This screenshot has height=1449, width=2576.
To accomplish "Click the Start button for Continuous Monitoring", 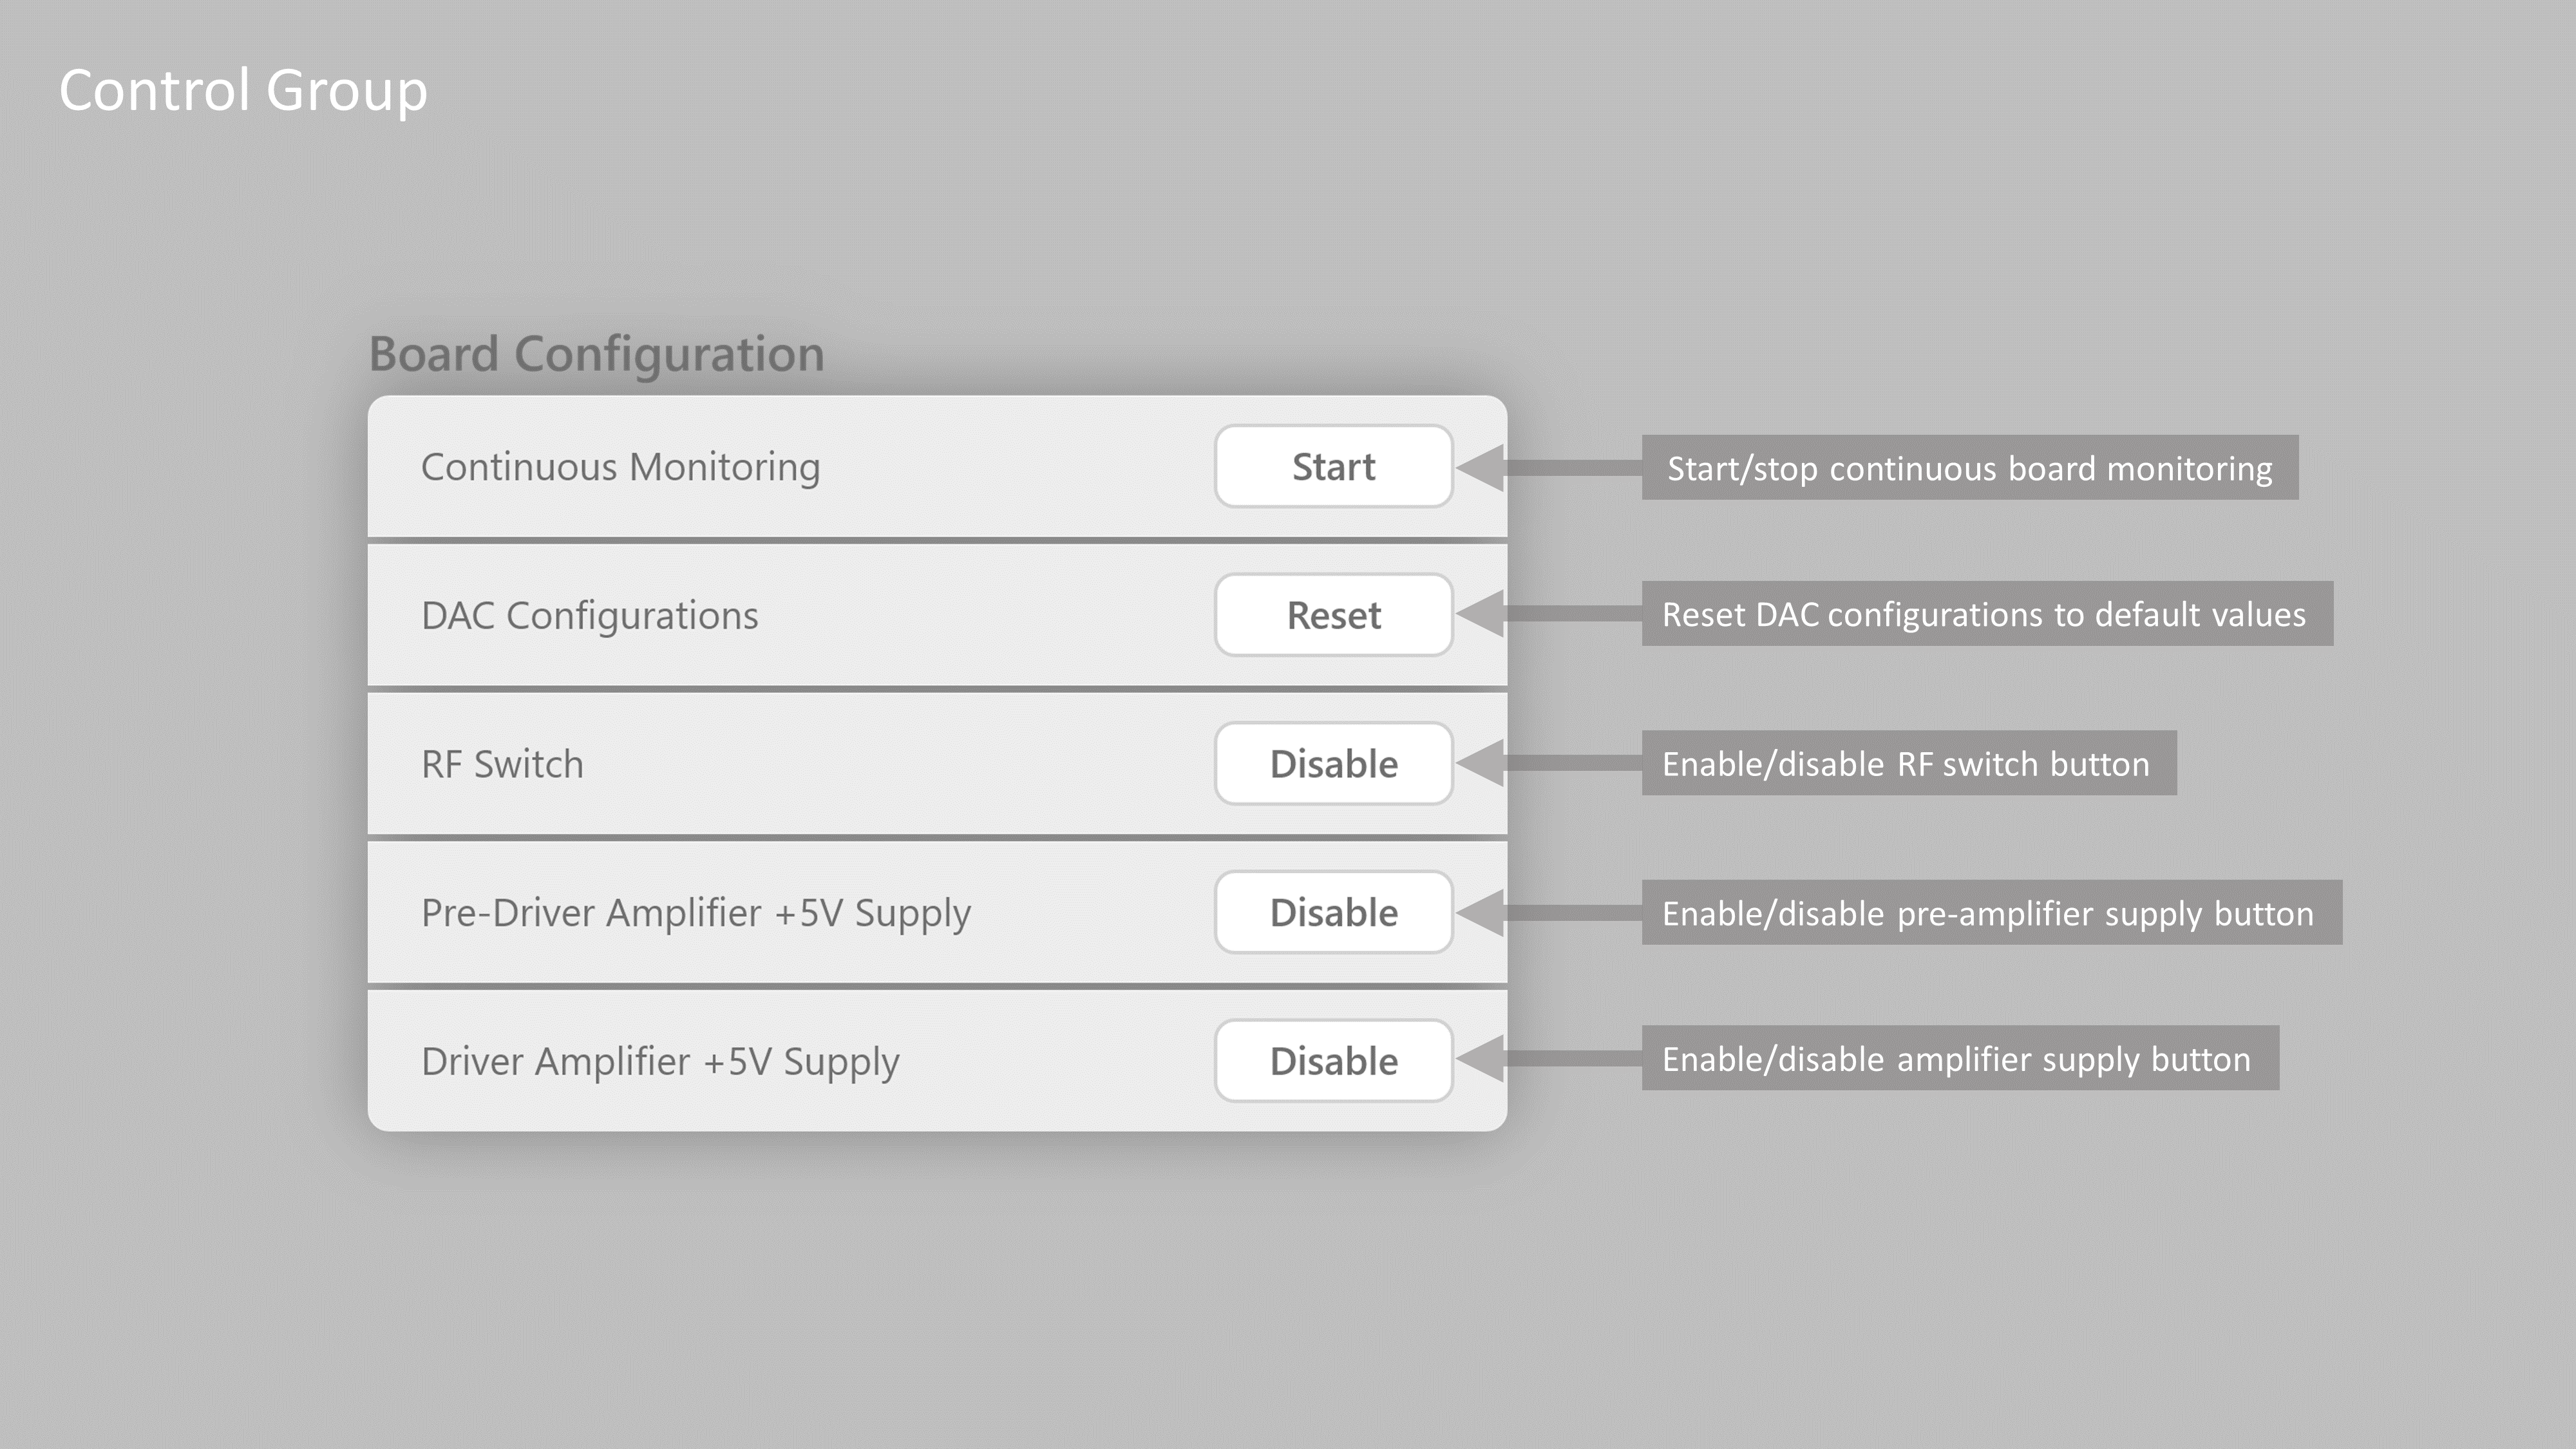I will coord(1333,466).
